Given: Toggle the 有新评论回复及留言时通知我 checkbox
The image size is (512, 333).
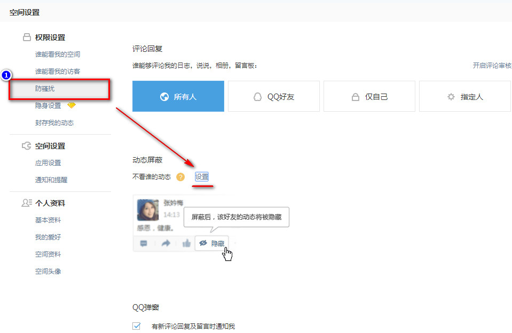Looking at the screenshot, I should click(137, 326).
